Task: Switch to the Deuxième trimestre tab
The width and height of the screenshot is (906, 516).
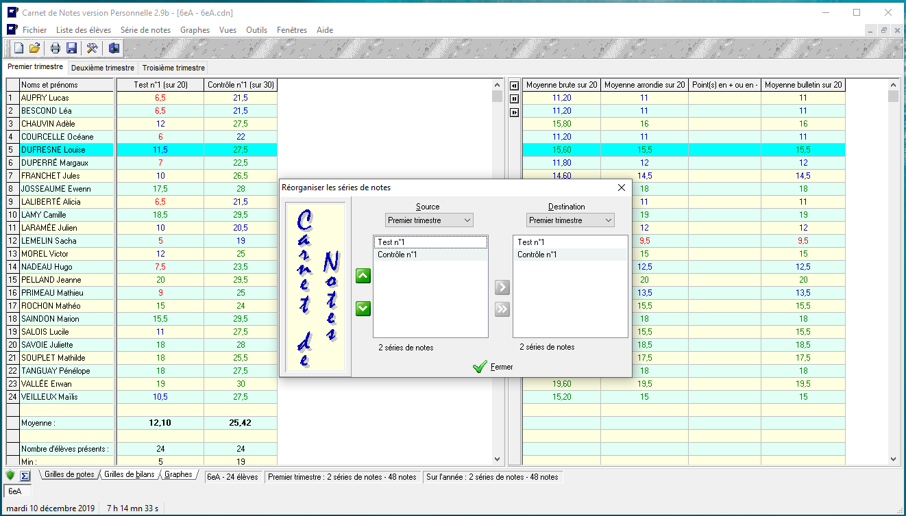Action: click(x=103, y=68)
